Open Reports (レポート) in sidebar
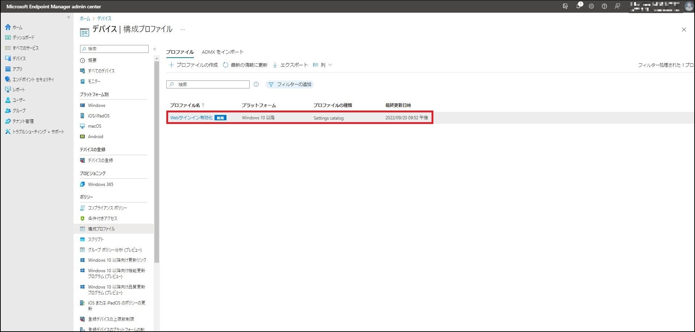 click(x=15, y=90)
